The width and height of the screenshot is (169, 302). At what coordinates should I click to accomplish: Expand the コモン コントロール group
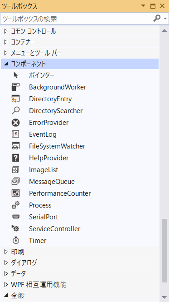(6, 31)
